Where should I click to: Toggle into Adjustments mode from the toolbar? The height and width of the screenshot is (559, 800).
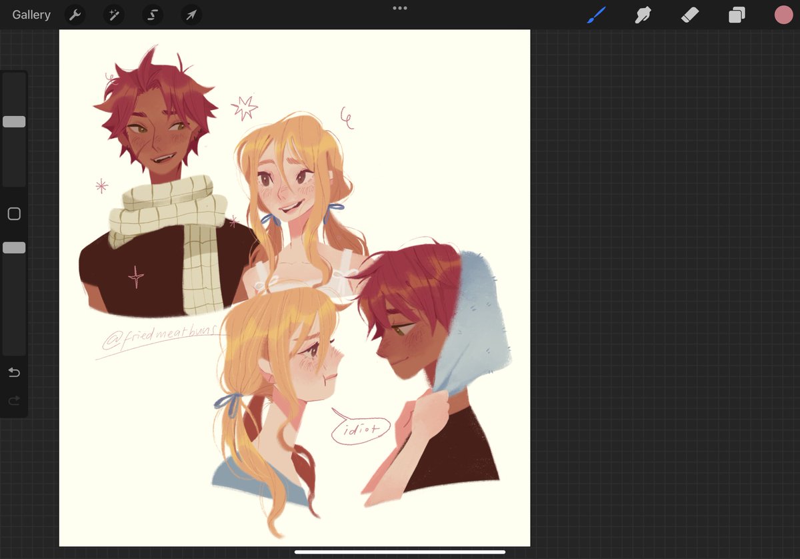point(113,14)
